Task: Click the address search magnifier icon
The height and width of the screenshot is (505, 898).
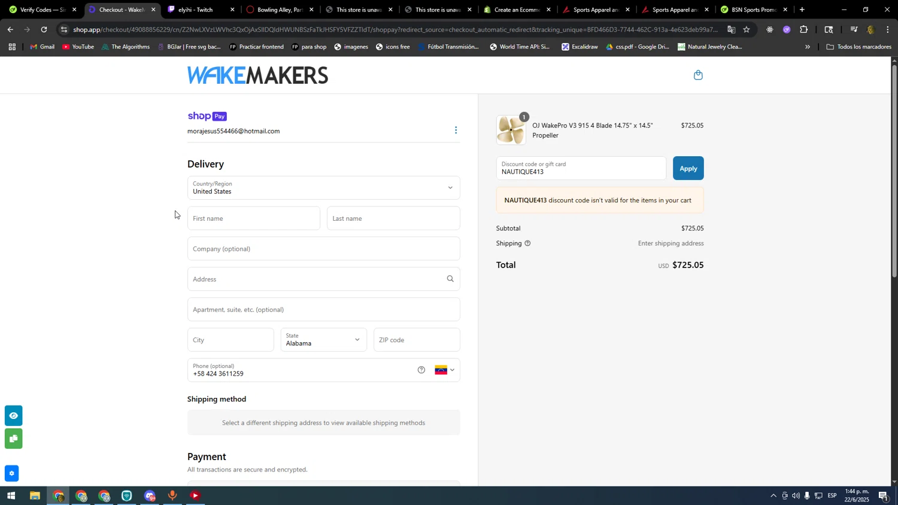Action: [450, 279]
